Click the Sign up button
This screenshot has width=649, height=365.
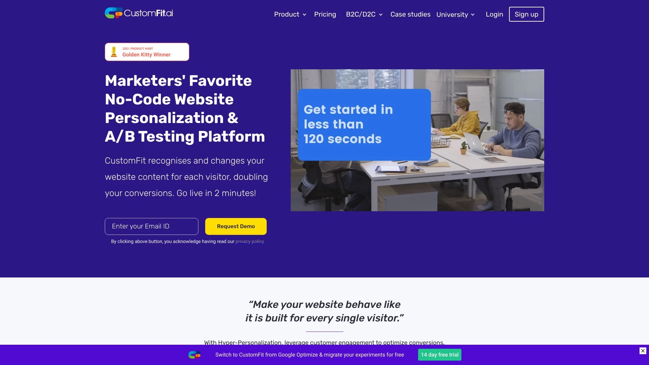pyautogui.click(x=526, y=14)
